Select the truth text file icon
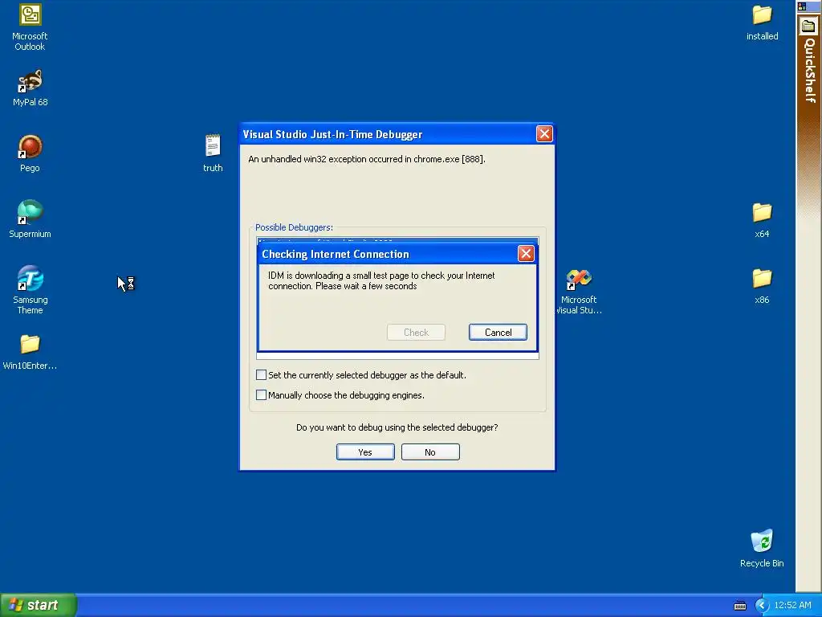 coord(213,153)
